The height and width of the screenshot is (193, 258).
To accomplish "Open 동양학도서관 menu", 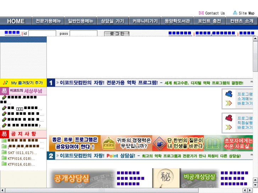I will coord(177,21).
